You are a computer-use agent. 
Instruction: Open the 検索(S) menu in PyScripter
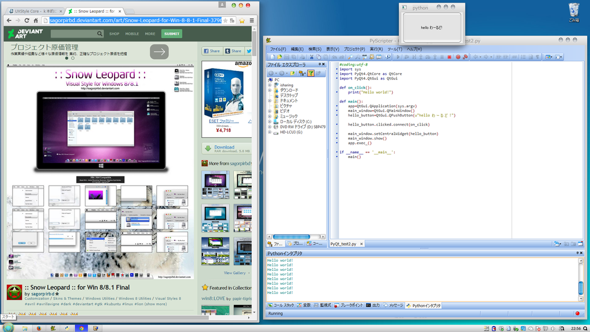[x=315, y=49]
